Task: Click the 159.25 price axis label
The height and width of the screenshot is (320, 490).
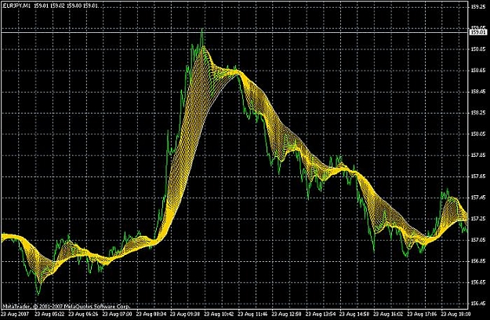Action: pyautogui.click(x=478, y=6)
